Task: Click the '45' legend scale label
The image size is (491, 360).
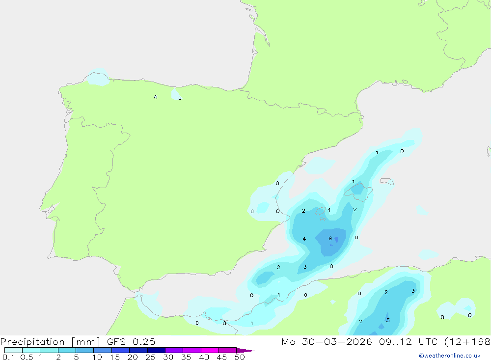Action: click(222, 357)
